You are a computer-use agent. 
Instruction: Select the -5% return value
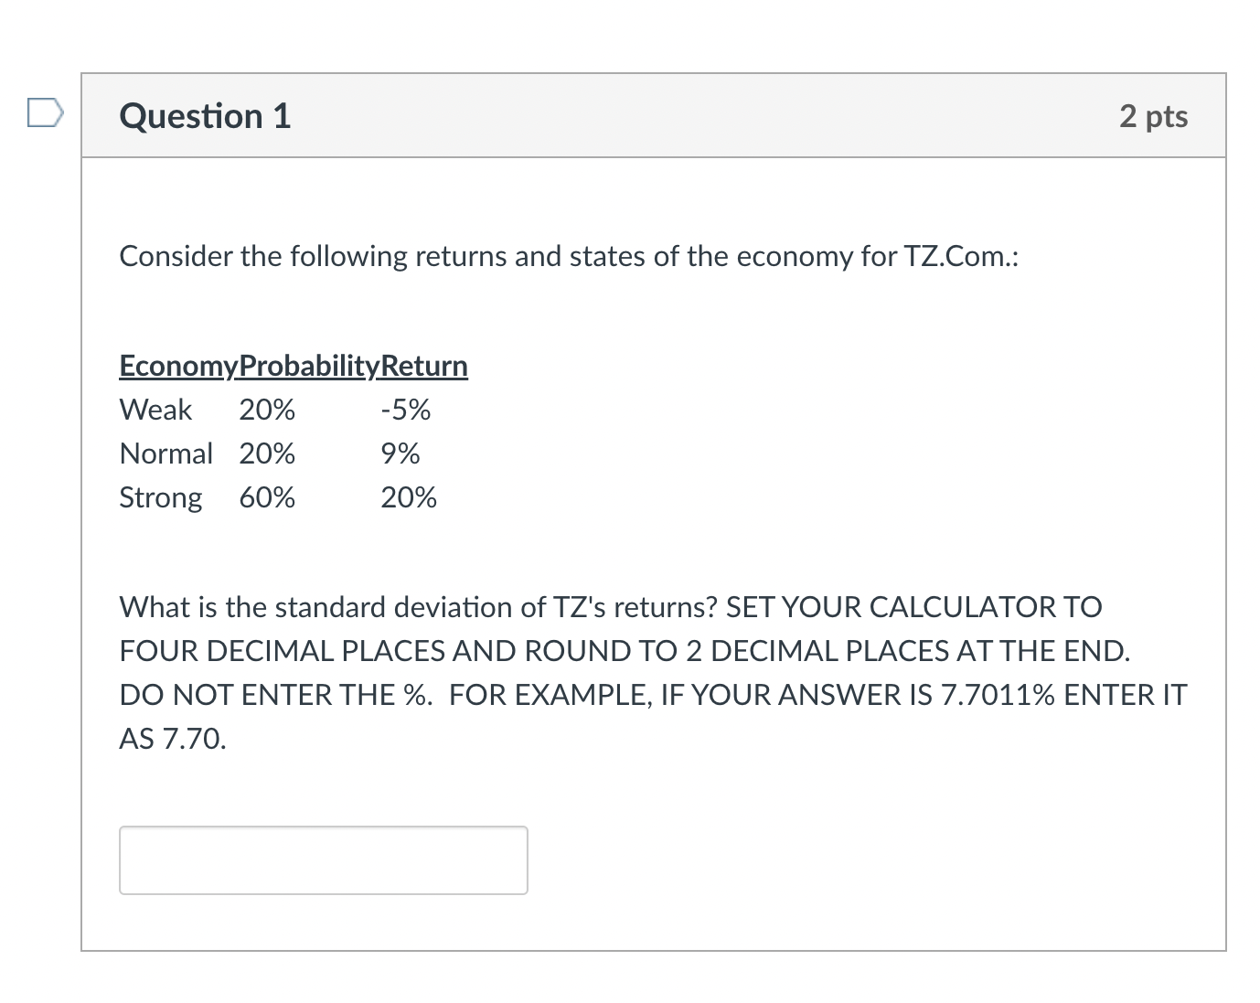(405, 410)
